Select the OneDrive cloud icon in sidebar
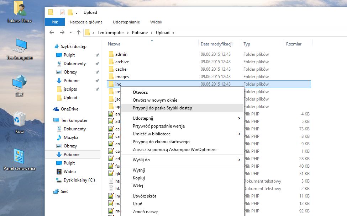Viewport: 347px width, 216px height. tap(56, 109)
